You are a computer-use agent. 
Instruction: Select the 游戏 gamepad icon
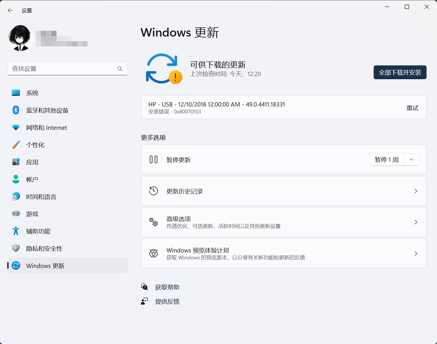16,214
